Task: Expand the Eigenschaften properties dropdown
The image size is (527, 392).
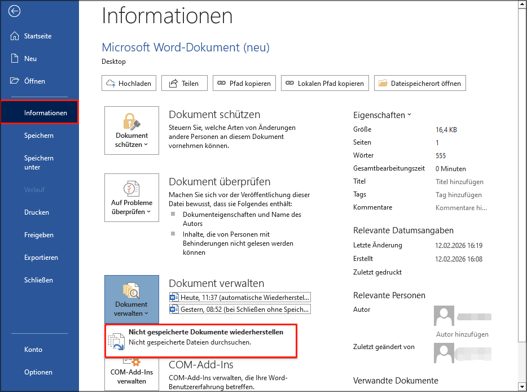Action: (382, 115)
